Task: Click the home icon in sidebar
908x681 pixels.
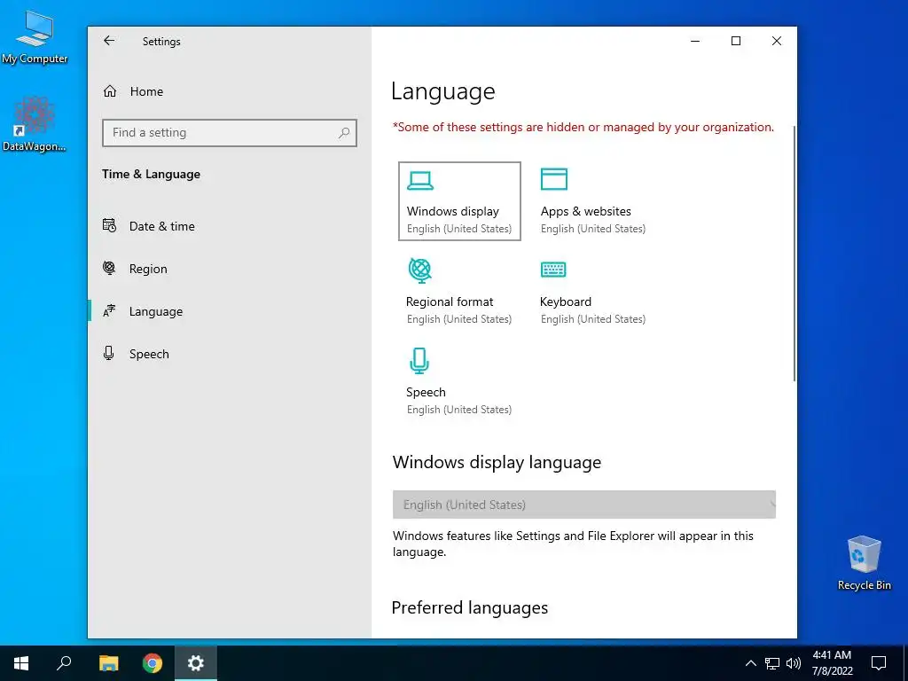Action: (x=110, y=91)
